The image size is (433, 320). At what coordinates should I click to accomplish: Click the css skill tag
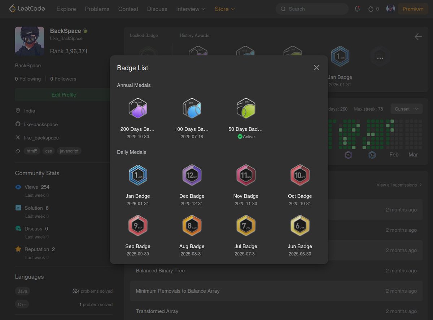click(x=48, y=151)
